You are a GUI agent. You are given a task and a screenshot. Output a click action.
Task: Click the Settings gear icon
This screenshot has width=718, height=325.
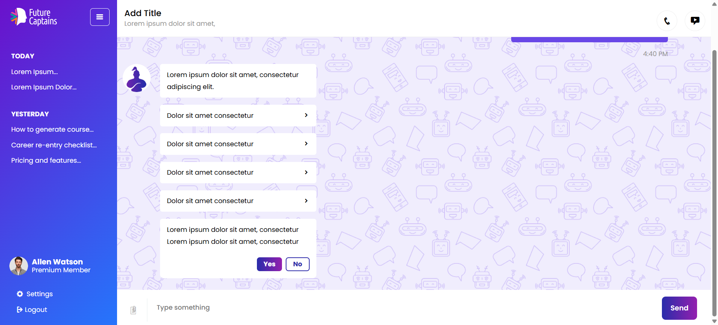(x=20, y=294)
